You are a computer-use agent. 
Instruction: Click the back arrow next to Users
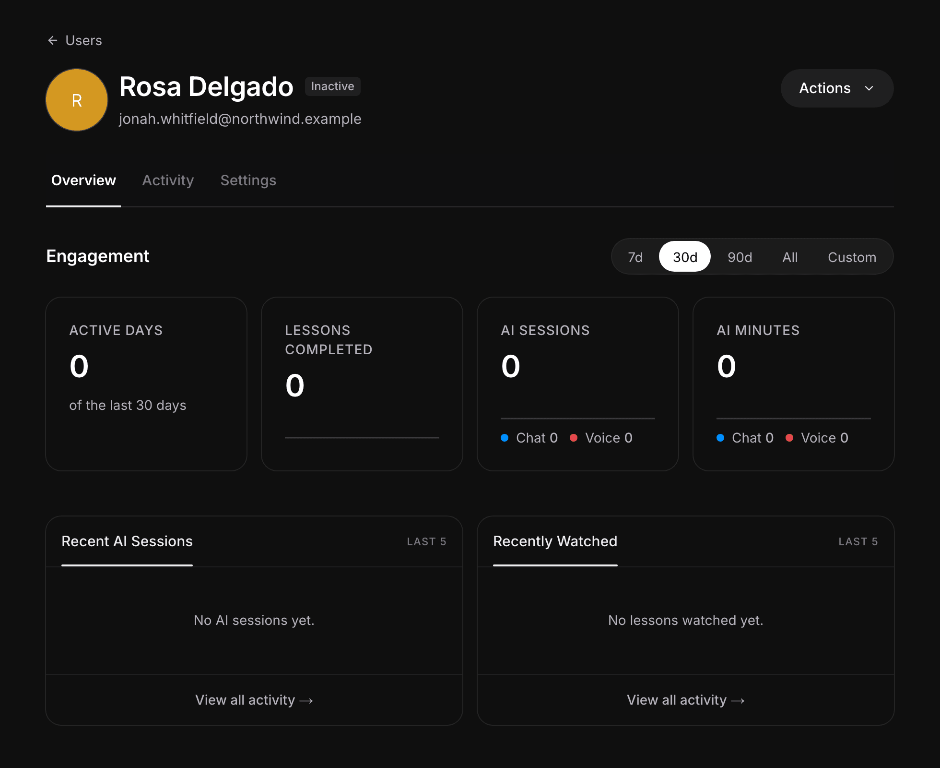click(53, 40)
